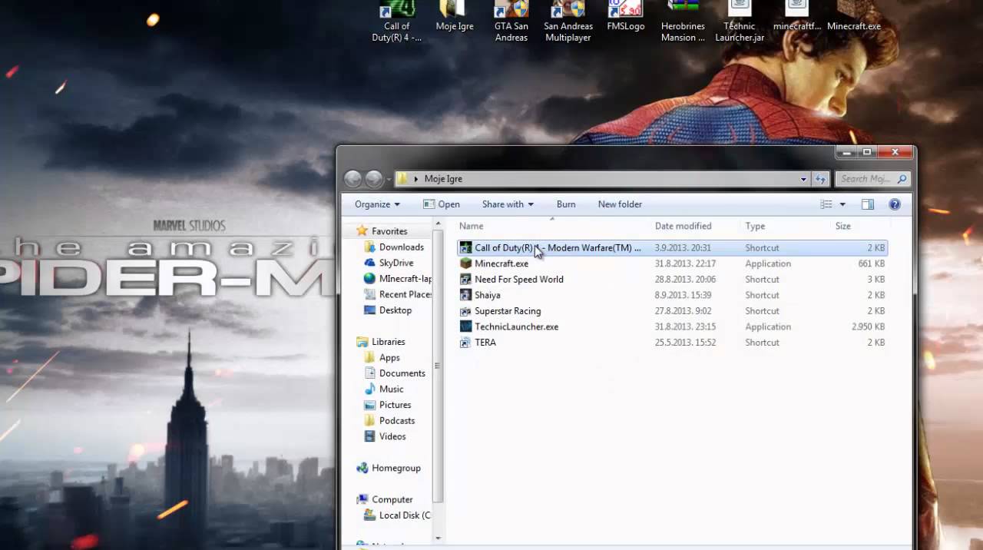The image size is (983, 550).
Task: Open Pictures library
Action: coord(387,405)
